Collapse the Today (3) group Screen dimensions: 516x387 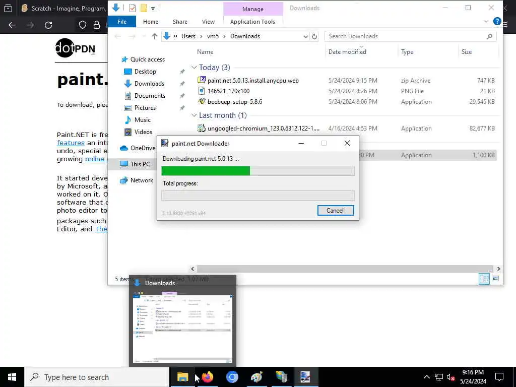tap(194, 68)
